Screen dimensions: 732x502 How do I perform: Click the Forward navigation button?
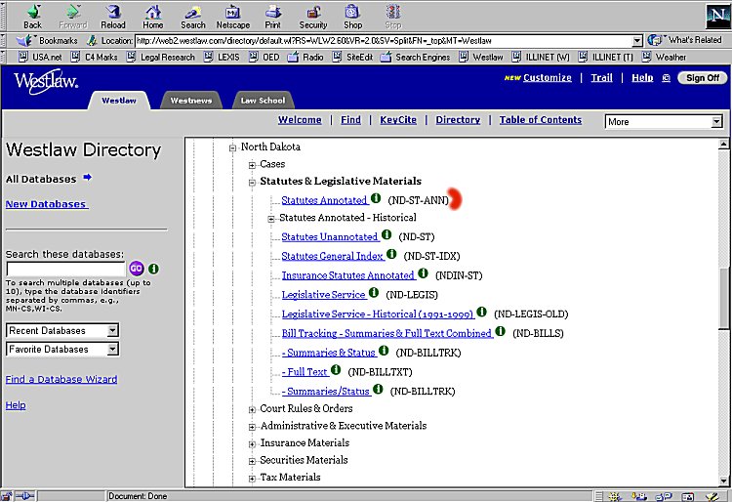73,16
